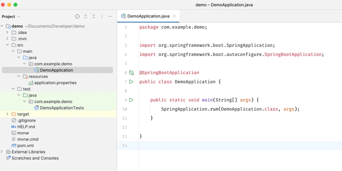Expand the target folder

coord(7,114)
